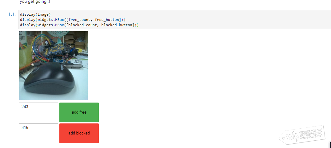
Task: Focus the free count field showing 243
Action: click(x=38, y=107)
